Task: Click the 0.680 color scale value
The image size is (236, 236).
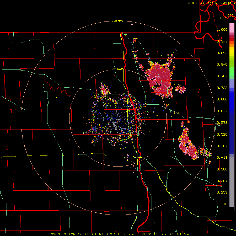Action: click(x=222, y=99)
